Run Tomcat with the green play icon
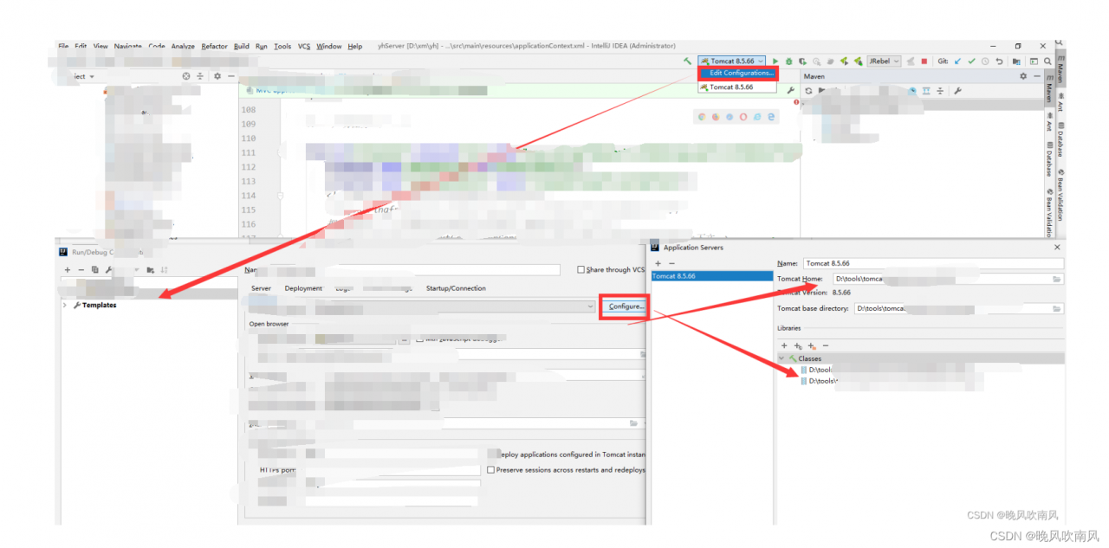Screen dimensions: 1109x548 pyautogui.click(x=775, y=61)
